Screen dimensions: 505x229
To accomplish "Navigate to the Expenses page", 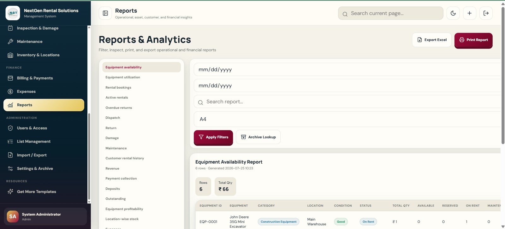I will (x=44, y=91).
